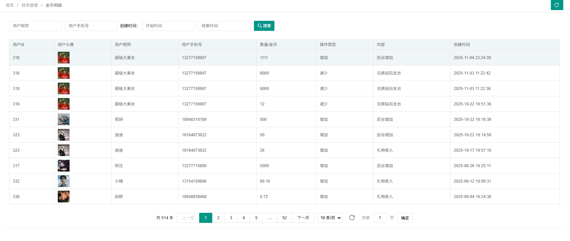This screenshot has height=241, width=570.
Task: Jump to last page 52
Action: tap(284, 218)
